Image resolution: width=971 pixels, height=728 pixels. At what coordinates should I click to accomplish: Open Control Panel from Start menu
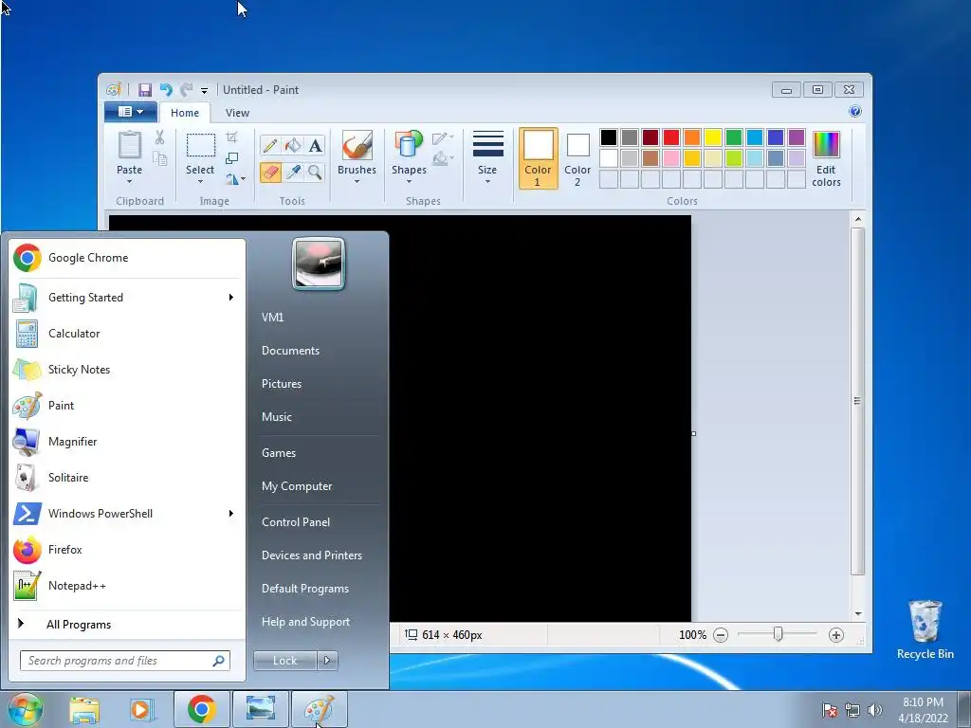[296, 522]
